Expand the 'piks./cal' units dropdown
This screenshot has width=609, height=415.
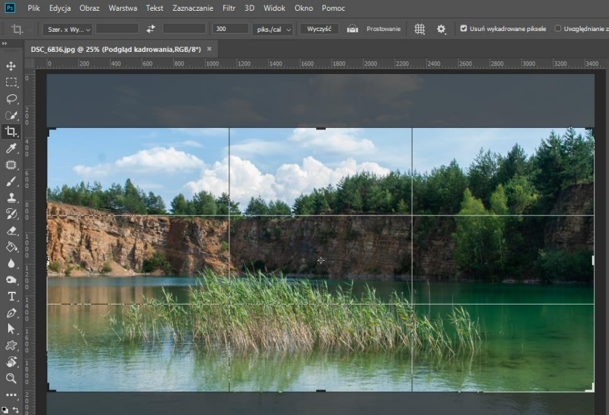pos(273,30)
